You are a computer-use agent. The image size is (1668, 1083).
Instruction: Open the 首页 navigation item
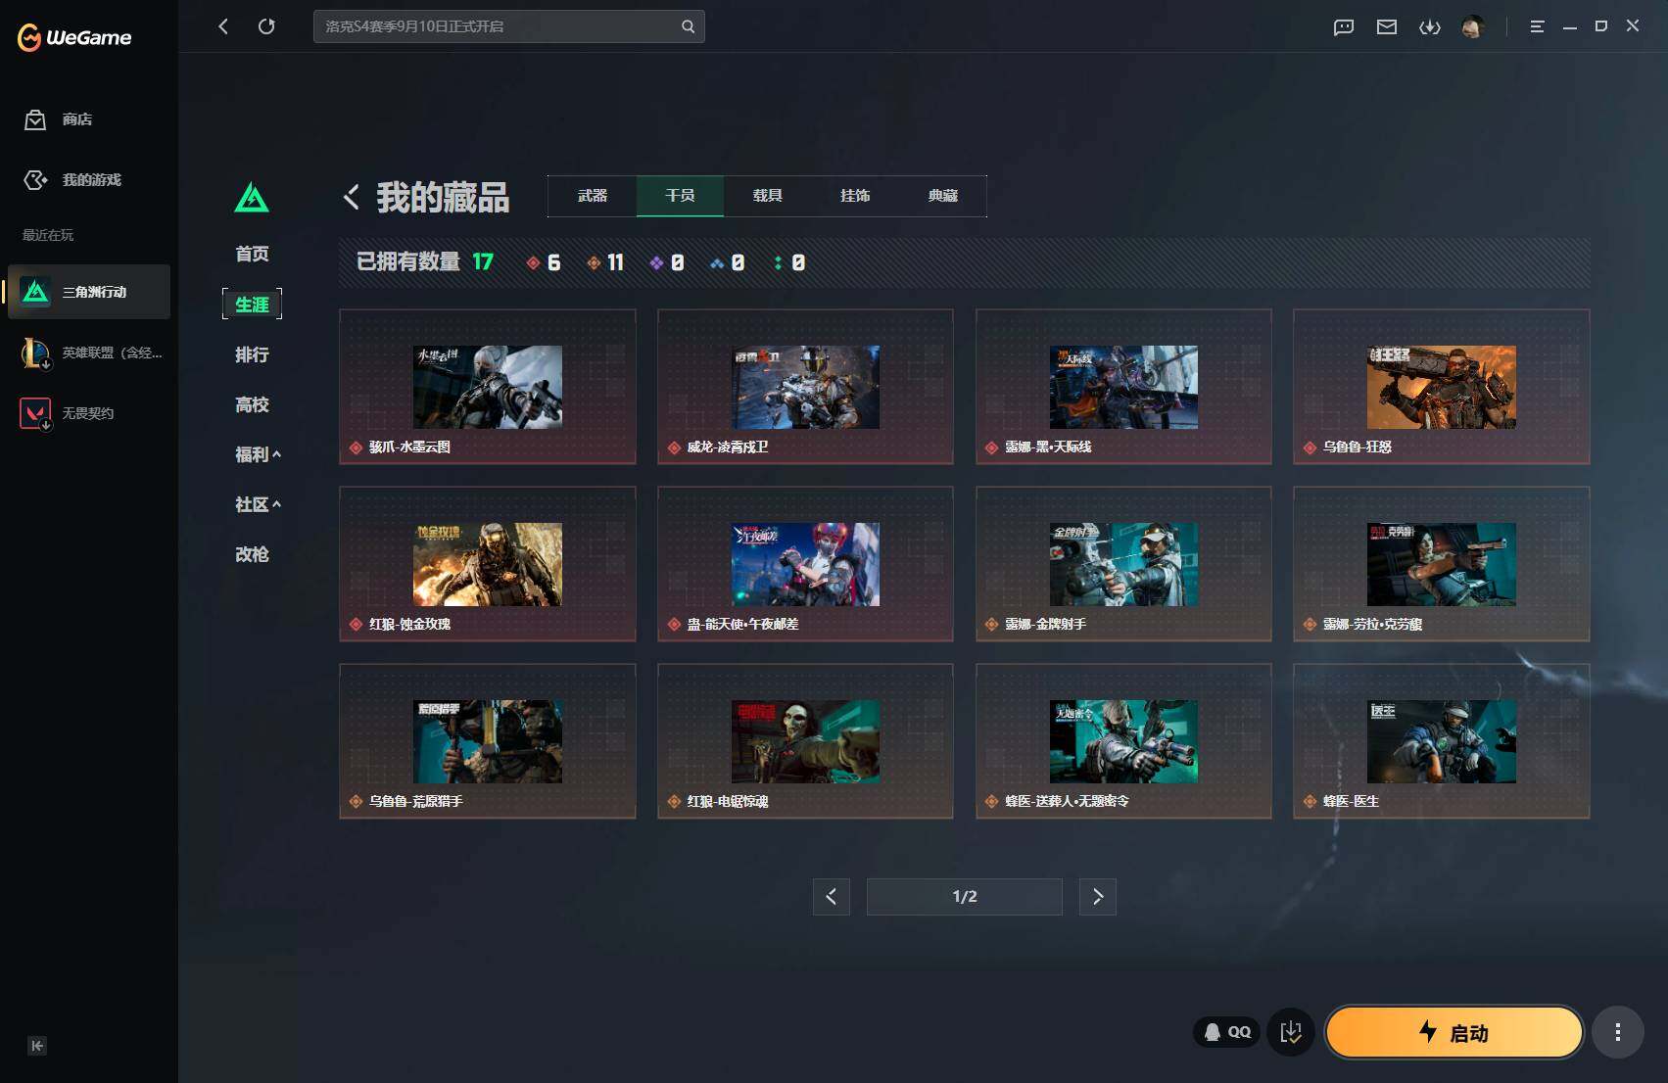click(x=252, y=254)
